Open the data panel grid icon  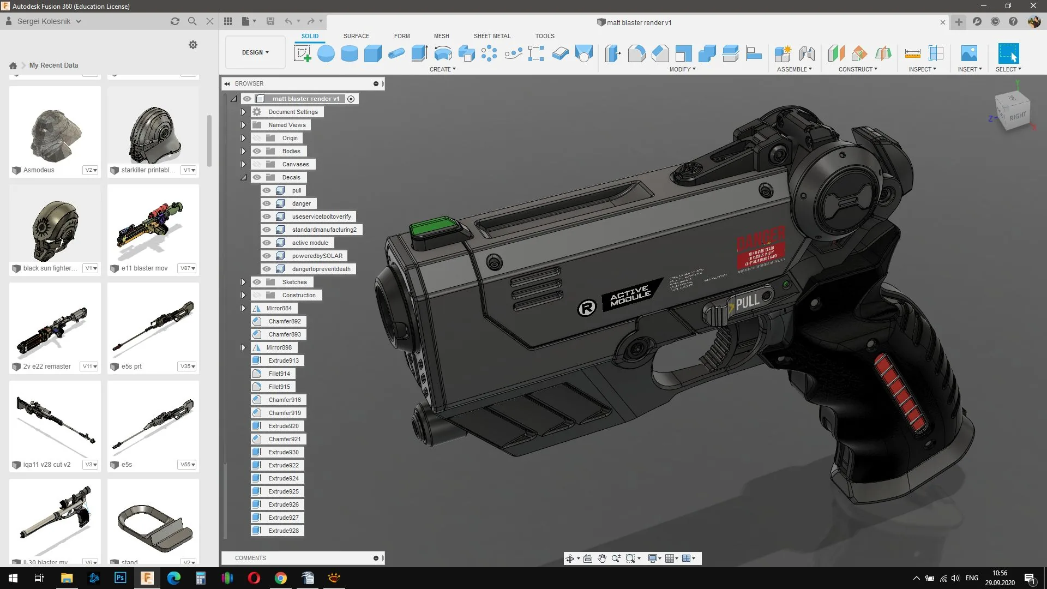228,21
